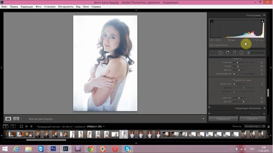Toggle highlight clipping indicator in histogram
Viewport: 273px width, 153px height.
[x=262, y=21]
